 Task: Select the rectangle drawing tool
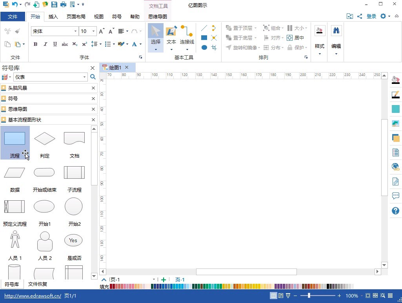pyautogui.click(x=204, y=38)
